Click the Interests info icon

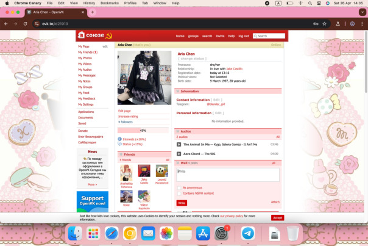pyautogui.click(x=119, y=139)
